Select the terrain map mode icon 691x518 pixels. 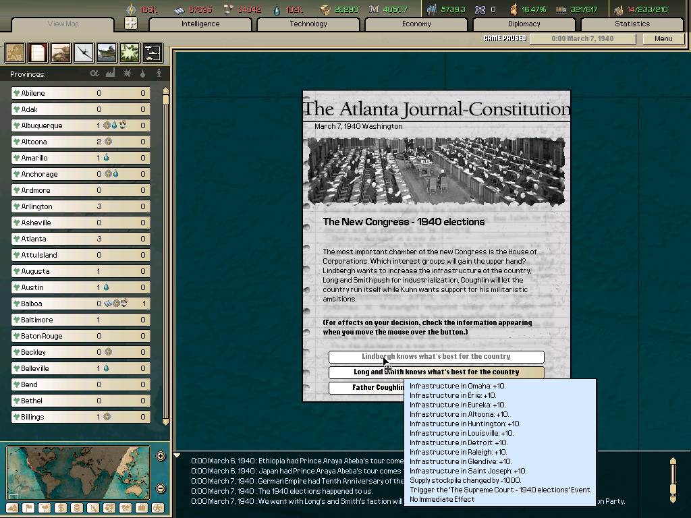click(x=14, y=52)
